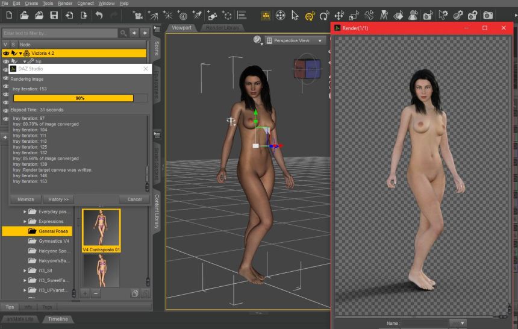
Task: Expand the Everyday poses folder
Action: pyautogui.click(x=25, y=211)
